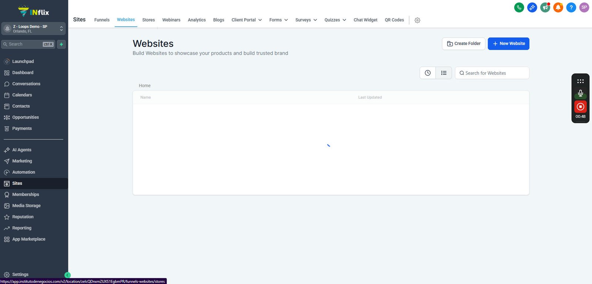Image resolution: width=592 pixels, height=284 pixels.
Task: Switch to the Stores tab
Action: point(148,20)
